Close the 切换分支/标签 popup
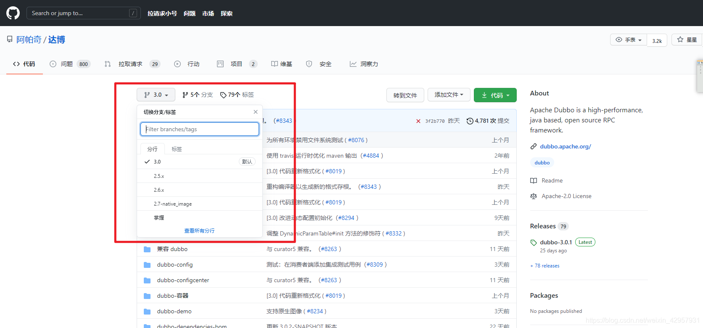703x328 pixels. [x=256, y=112]
